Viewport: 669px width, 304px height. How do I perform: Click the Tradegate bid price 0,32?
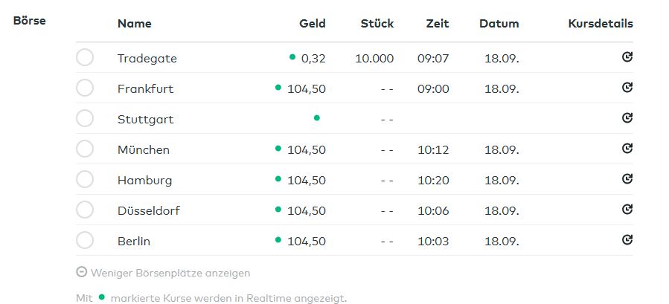coord(313,58)
